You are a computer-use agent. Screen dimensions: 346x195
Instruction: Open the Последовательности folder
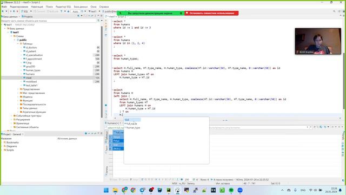point(34,105)
